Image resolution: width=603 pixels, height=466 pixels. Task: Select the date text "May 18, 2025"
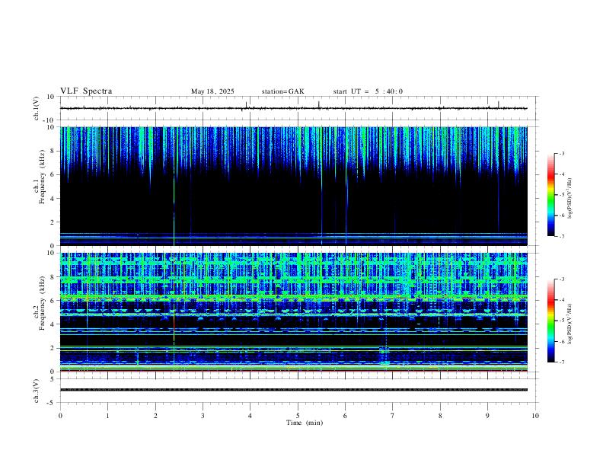(212, 91)
